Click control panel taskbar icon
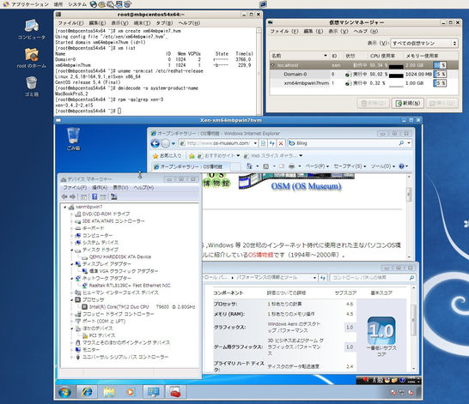This screenshot has width=469, height=404. pos(153,392)
